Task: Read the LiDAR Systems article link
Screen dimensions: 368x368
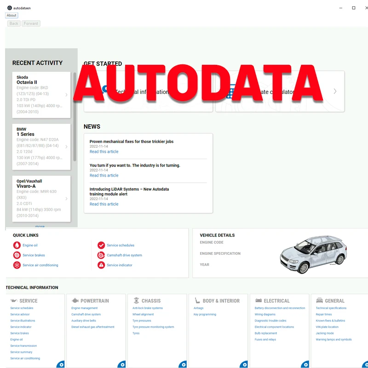Action: pos(104,204)
